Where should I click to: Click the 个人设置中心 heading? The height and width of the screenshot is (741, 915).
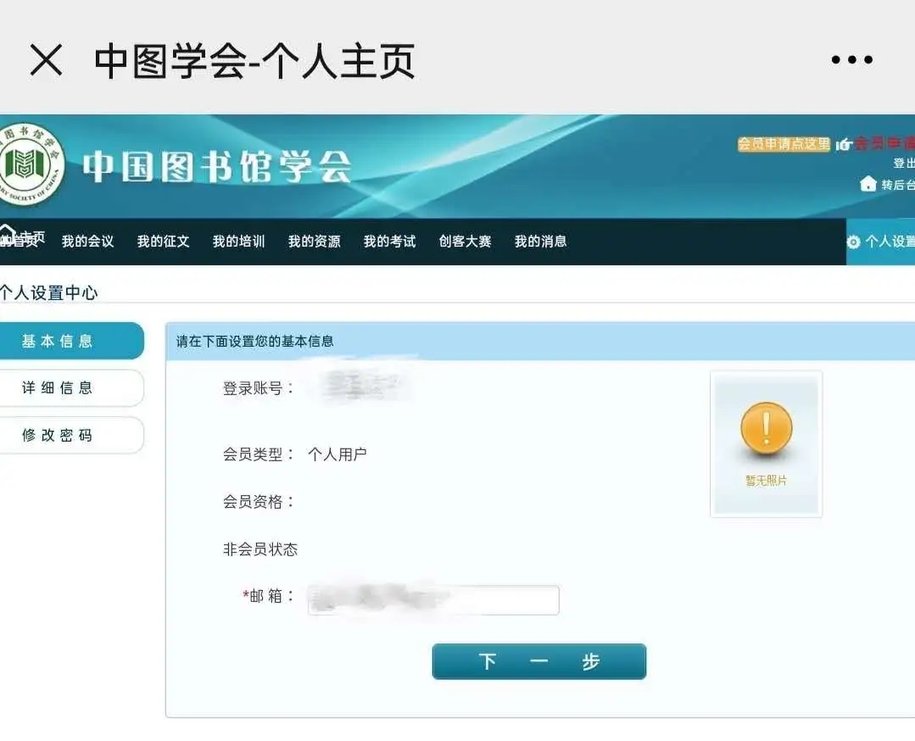tap(49, 292)
